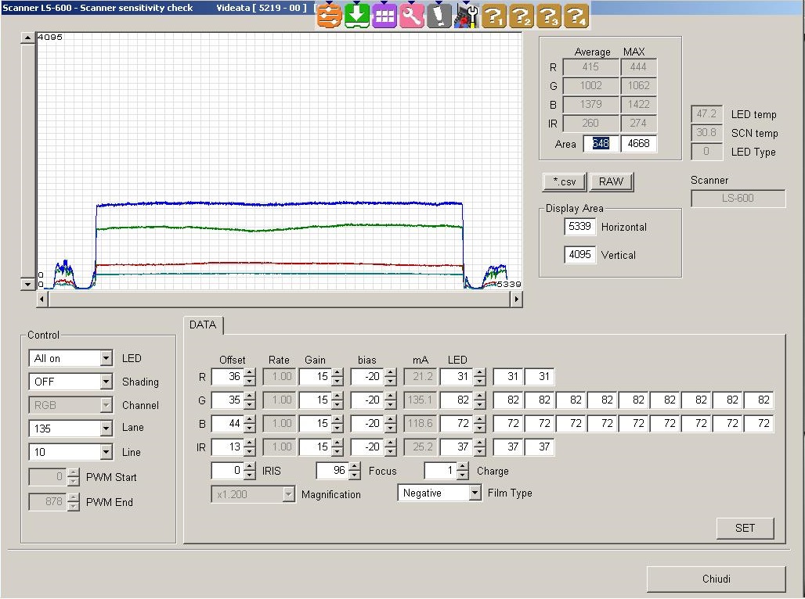
Task: Select the pink wrench tool icon
Action: 411,15
